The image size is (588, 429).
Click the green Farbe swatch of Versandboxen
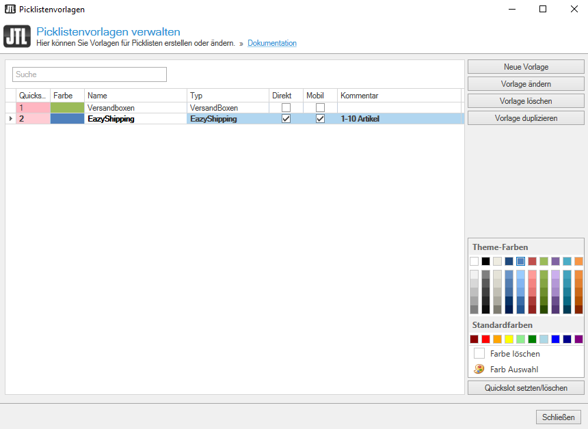tap(66, 107)
